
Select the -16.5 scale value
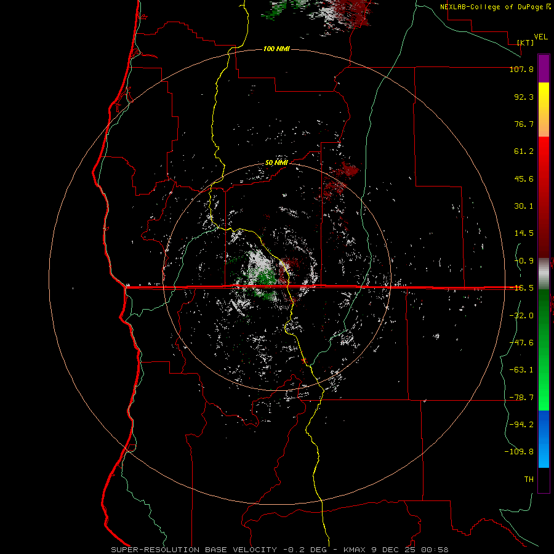(521, 288)
